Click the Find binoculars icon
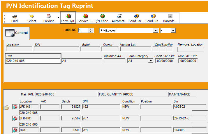This screenshot has height=134, width=208. click(15, 16)
